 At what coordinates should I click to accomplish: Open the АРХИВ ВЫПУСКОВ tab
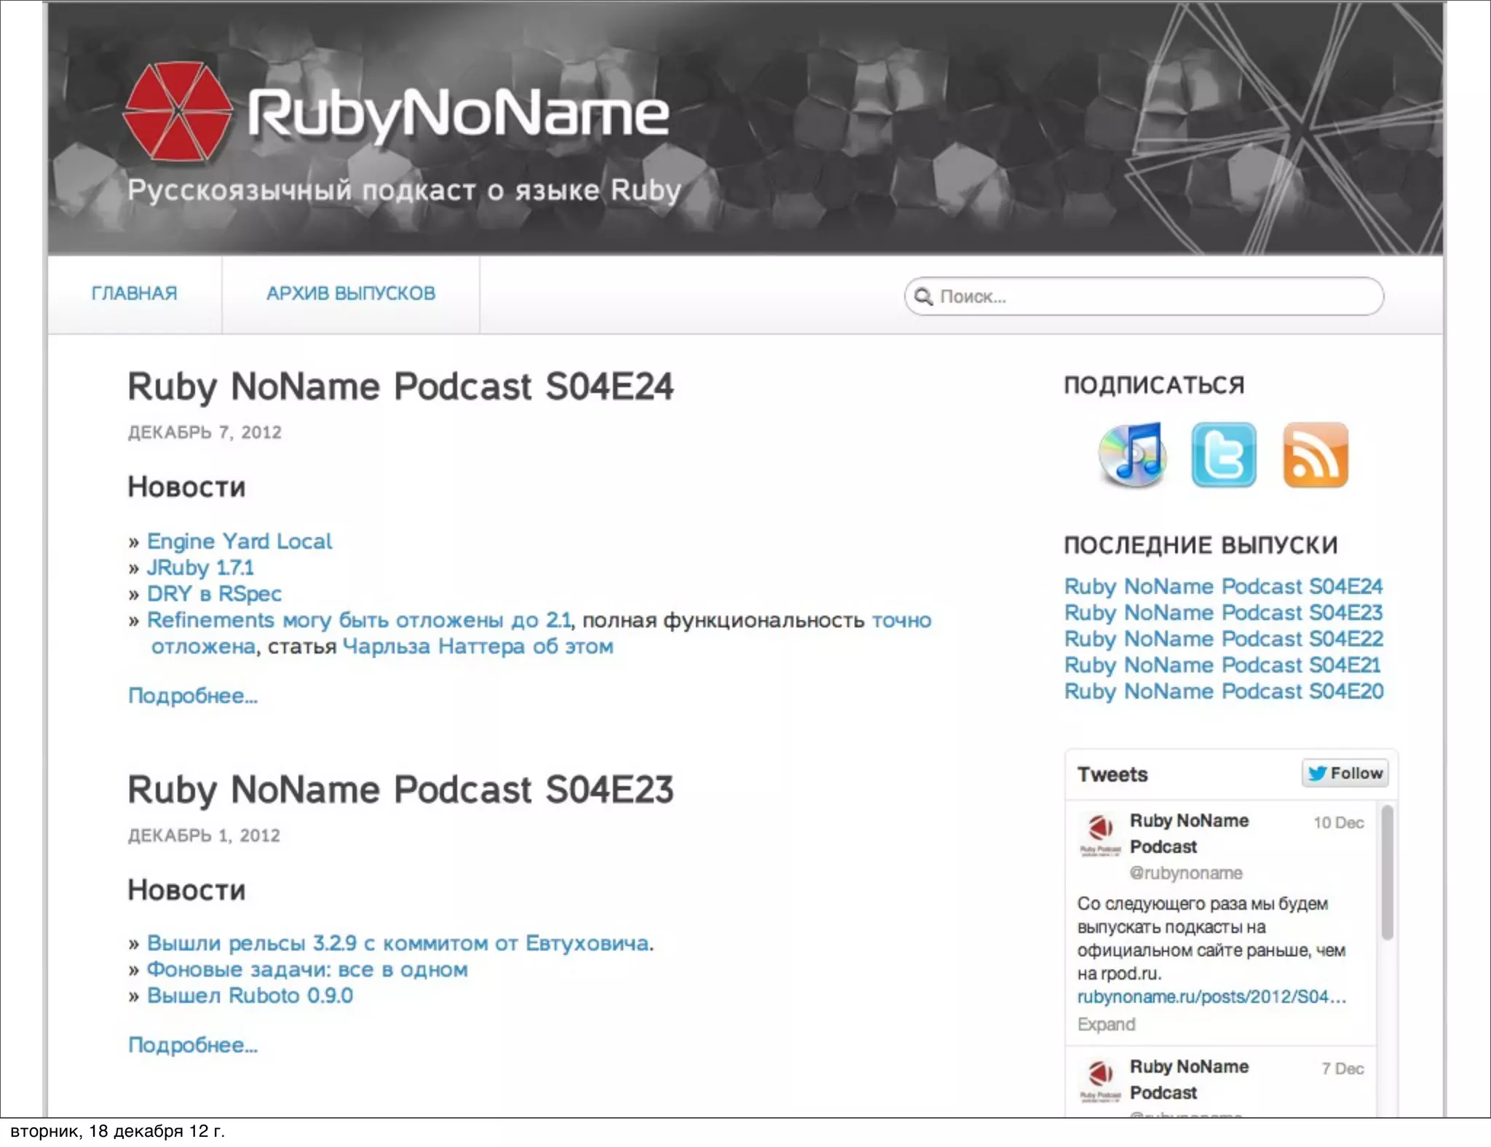point(350,293)
